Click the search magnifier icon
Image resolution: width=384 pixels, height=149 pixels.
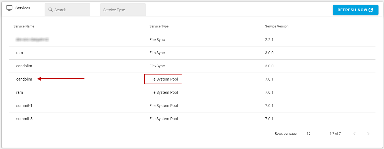(50, 10)
